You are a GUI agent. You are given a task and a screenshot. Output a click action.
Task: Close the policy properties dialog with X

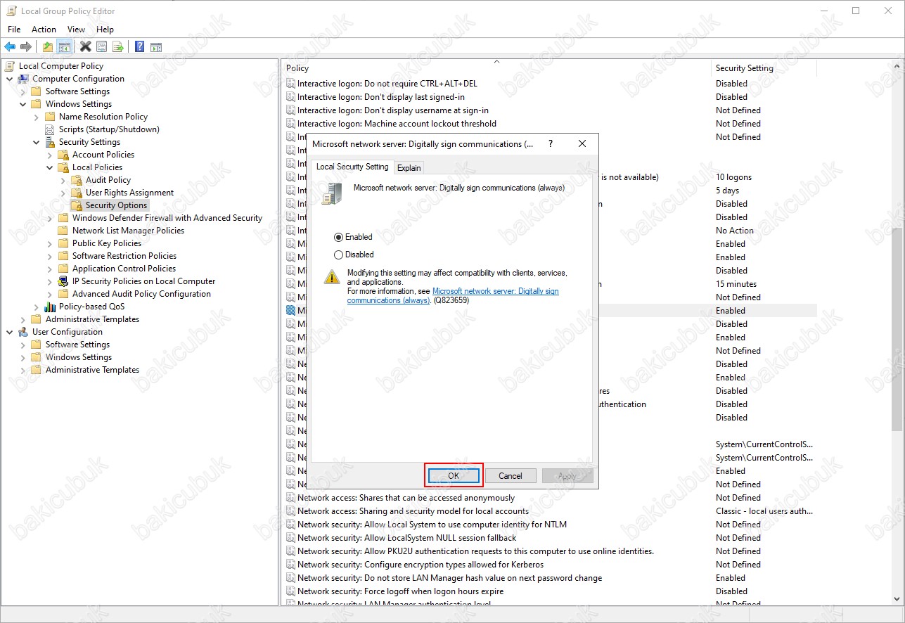click(582, 143)
